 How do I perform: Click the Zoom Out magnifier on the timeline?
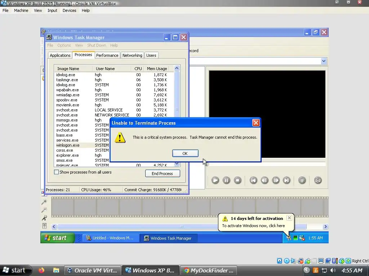point(44,210)
